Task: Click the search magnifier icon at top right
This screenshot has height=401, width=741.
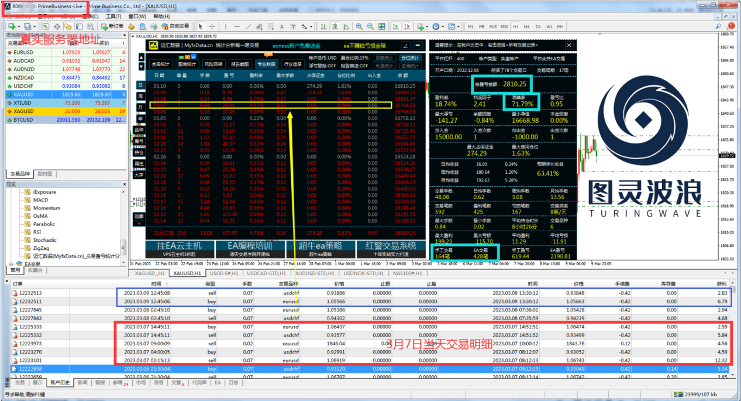Action: click(x=718, y=26)
